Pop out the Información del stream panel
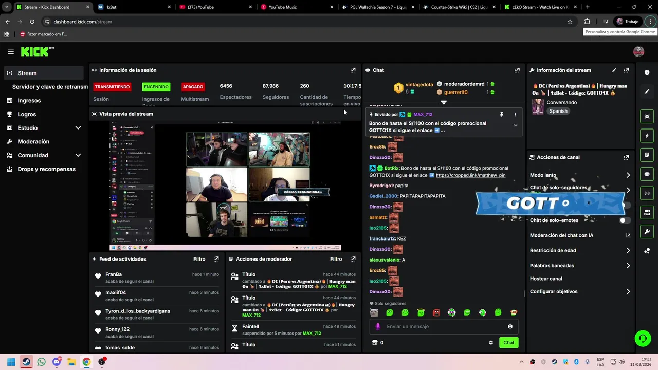This screenshot has width=658, height=370. click(626, 70)
